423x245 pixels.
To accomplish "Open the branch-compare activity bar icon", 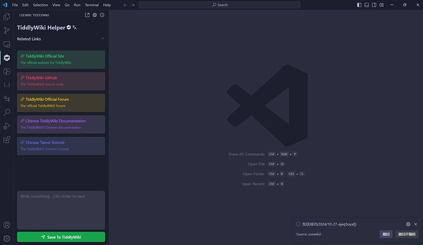I will pos(7,99).
